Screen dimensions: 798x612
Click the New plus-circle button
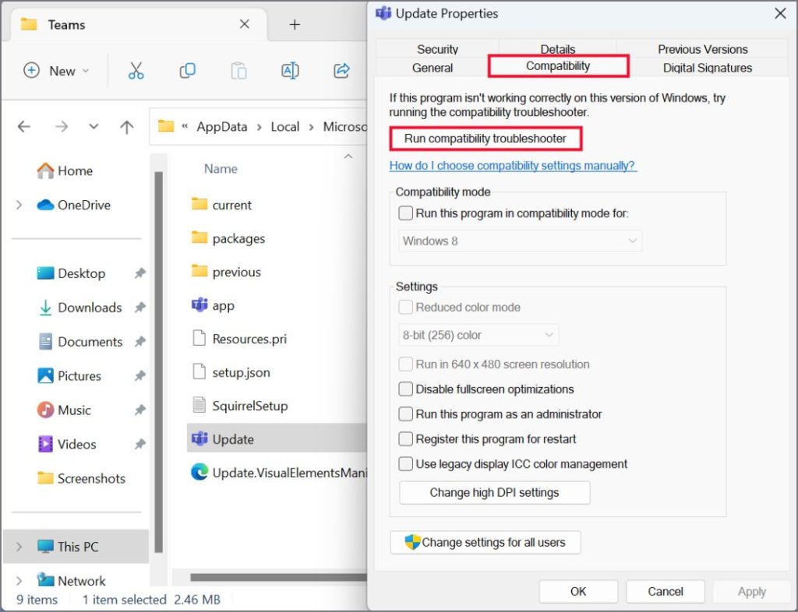coord(56,71)
